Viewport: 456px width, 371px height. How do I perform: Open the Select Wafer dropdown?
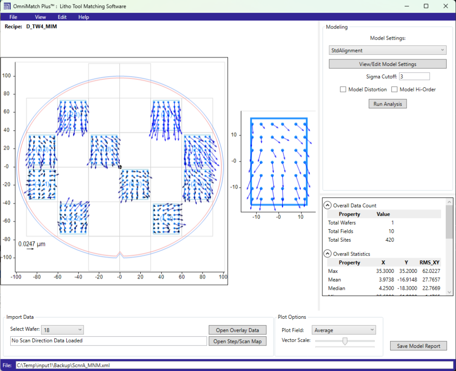coord(62,330)
